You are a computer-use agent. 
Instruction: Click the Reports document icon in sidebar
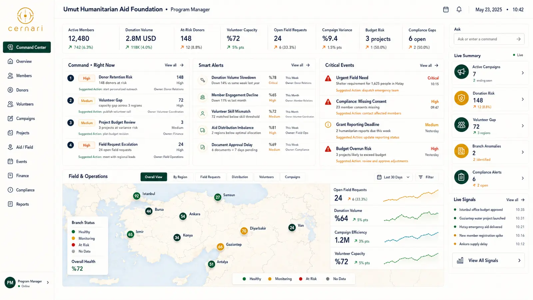click(x=10, y=204)
